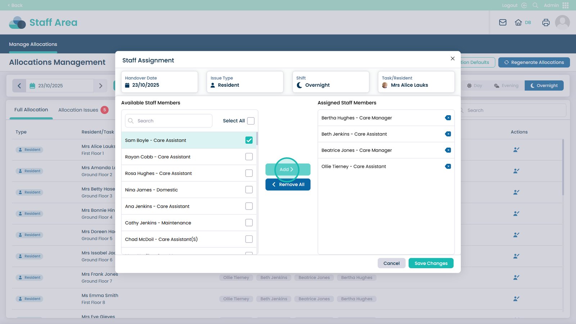Go to next date with right chevron
The width and height of the screenshot is (576, 324).
tap(100, 86)
